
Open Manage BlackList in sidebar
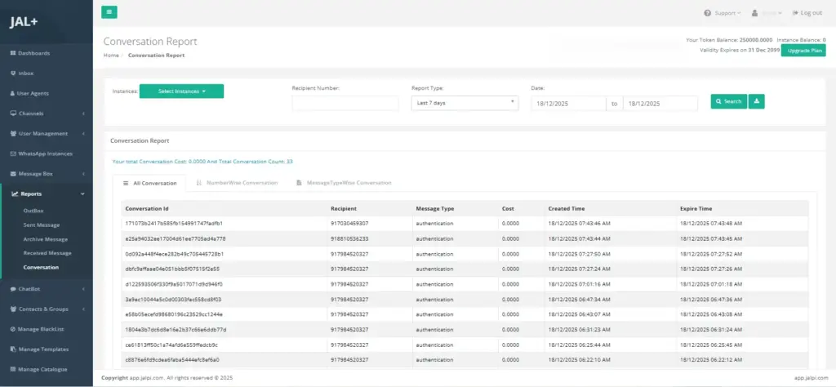[x=42, y=328]
